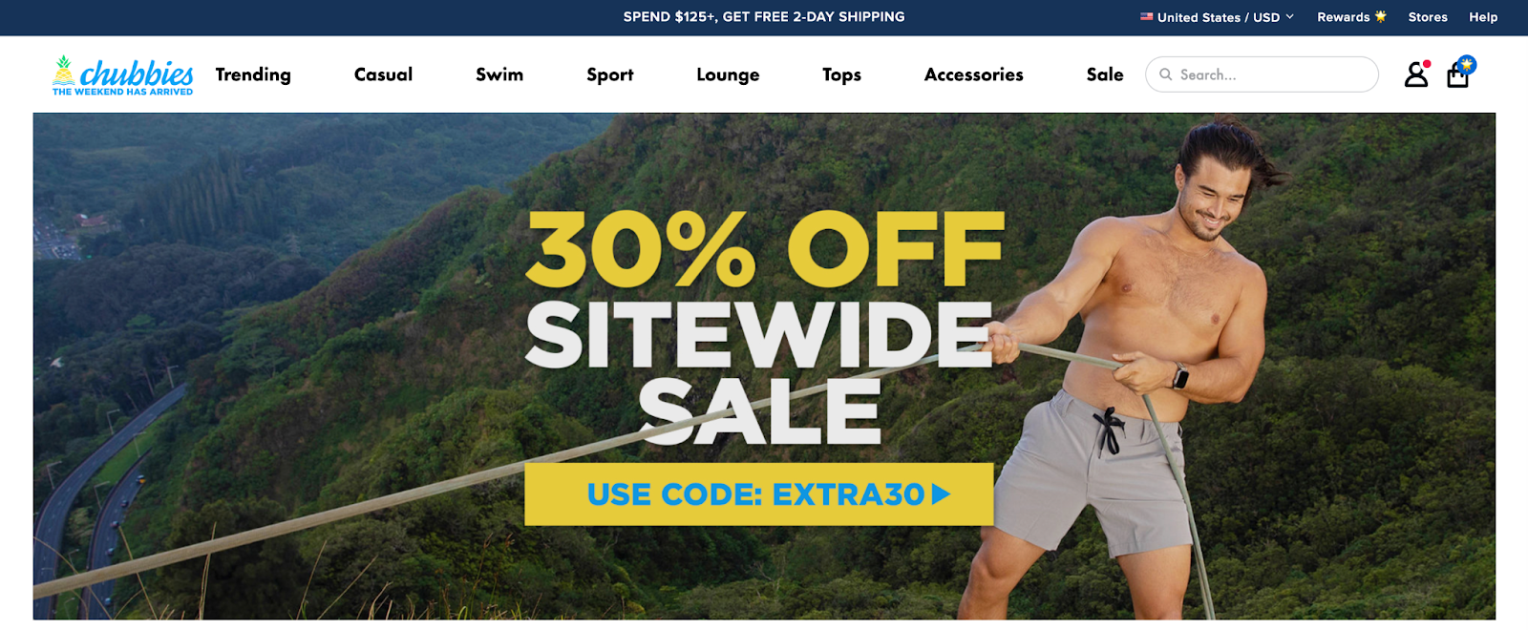This screenshot has width=1528, height=630.
Task: Click the US flag icon
Action: [x=1146, y=16]
